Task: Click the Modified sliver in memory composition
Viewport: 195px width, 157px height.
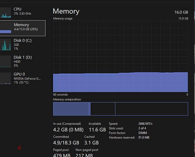Action: [x=90, y=109]
